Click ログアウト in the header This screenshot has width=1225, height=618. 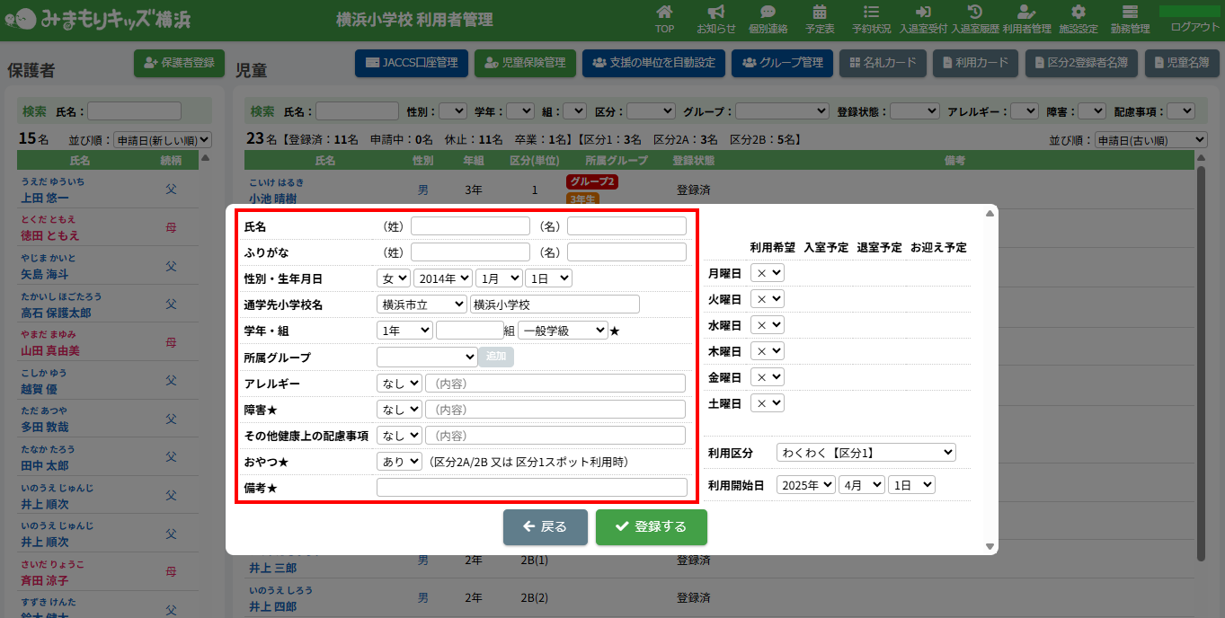1194,27
